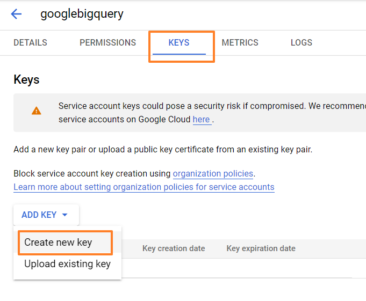The image size is (366, 301).
Task: Click Learn more about setting organization policies
Action: click(x=144, y=187)
